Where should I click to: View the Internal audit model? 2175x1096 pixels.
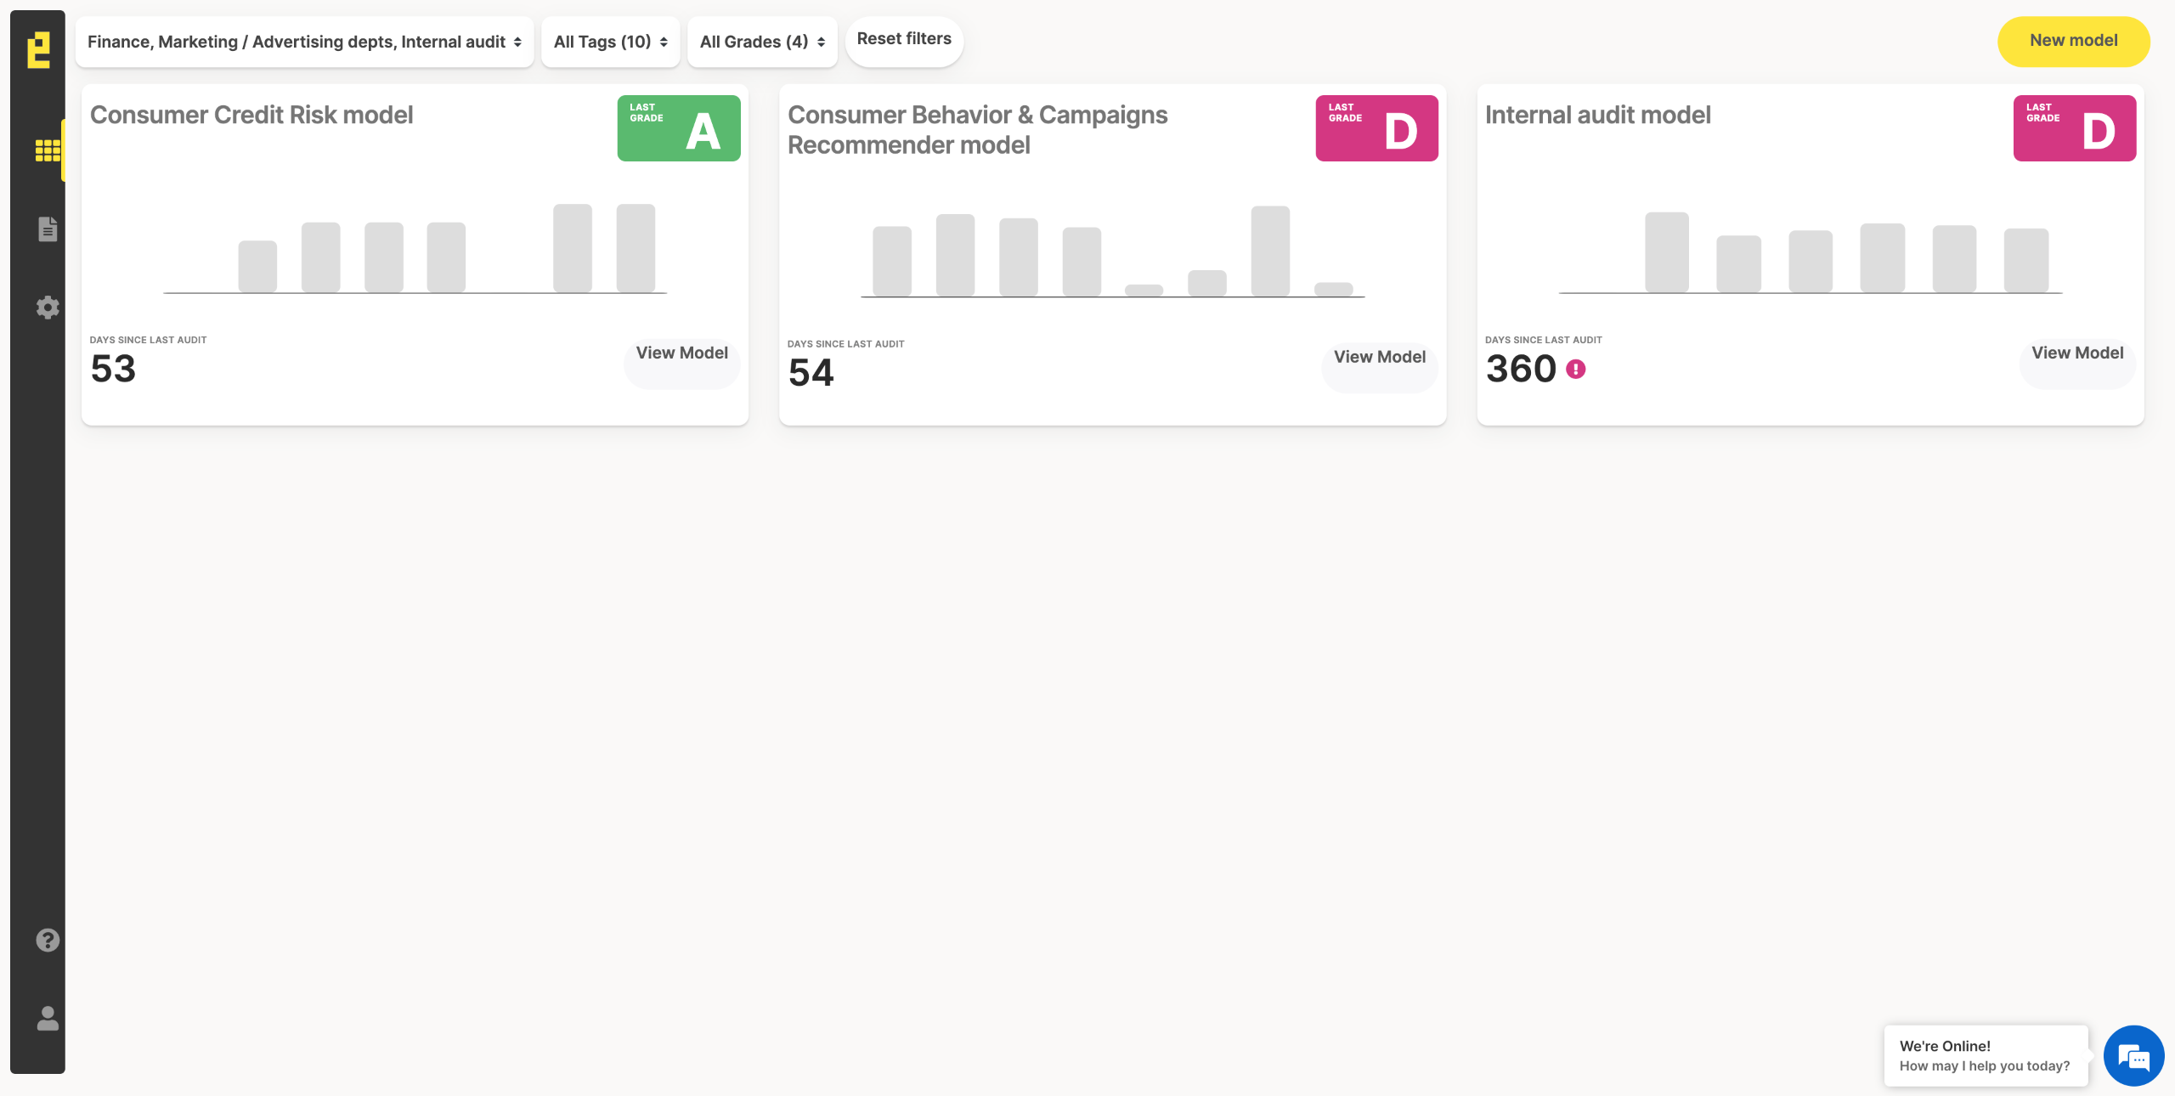2076,353
